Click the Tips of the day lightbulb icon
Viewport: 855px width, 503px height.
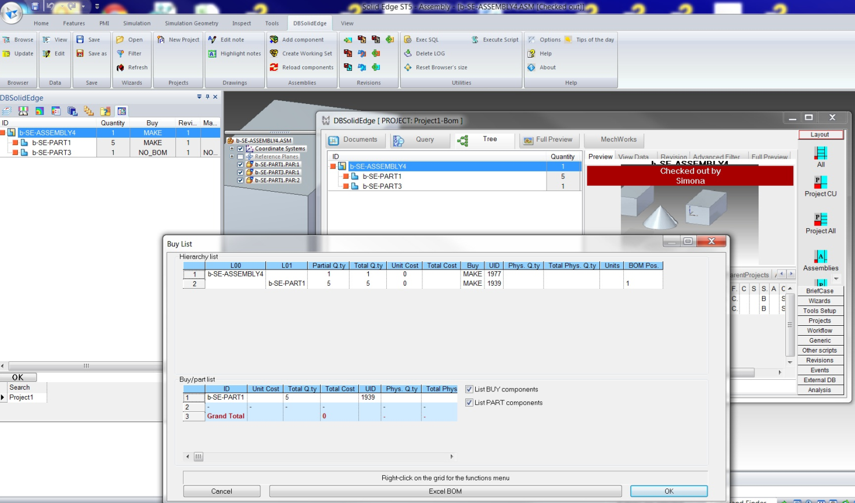point(568,39)
